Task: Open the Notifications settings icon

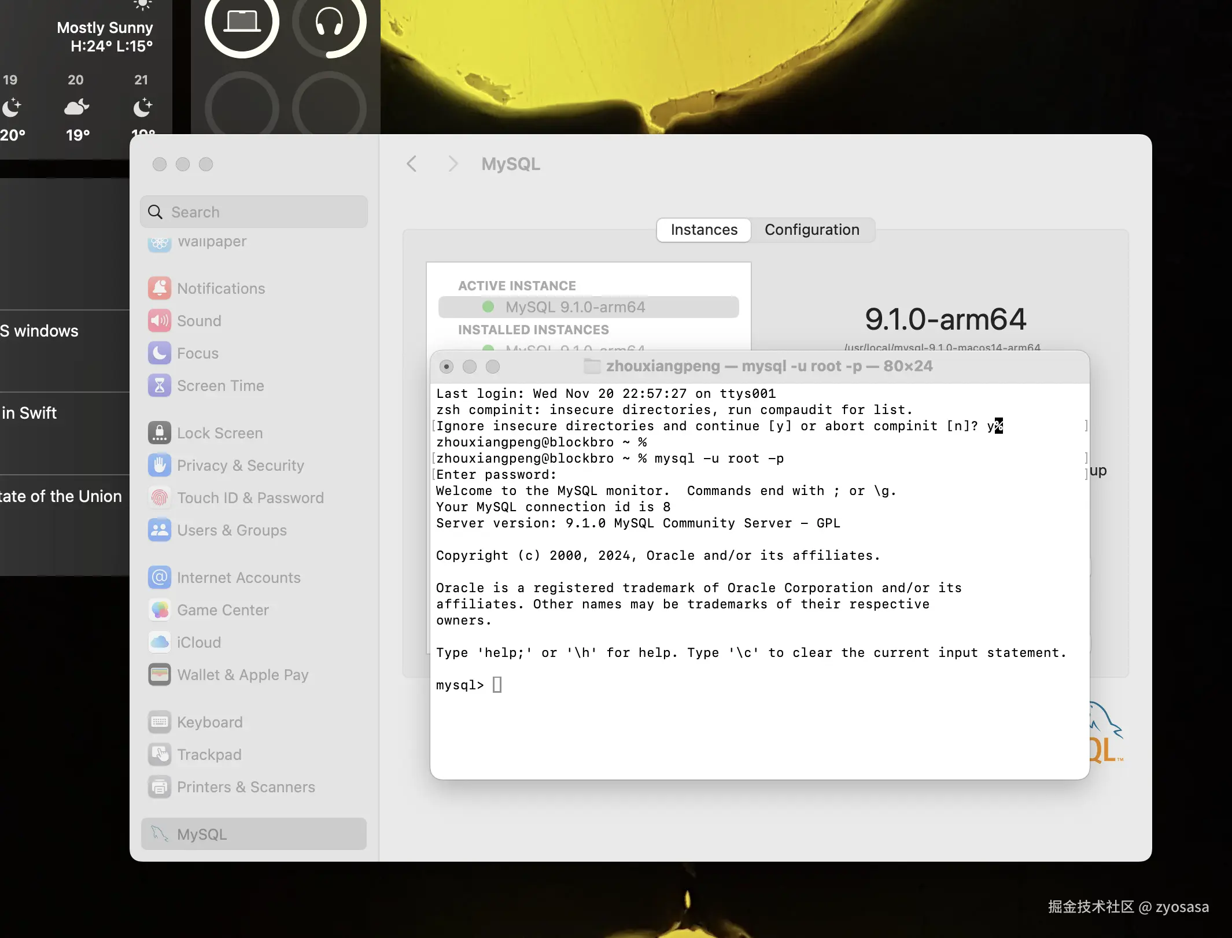Action: (160, 288)
